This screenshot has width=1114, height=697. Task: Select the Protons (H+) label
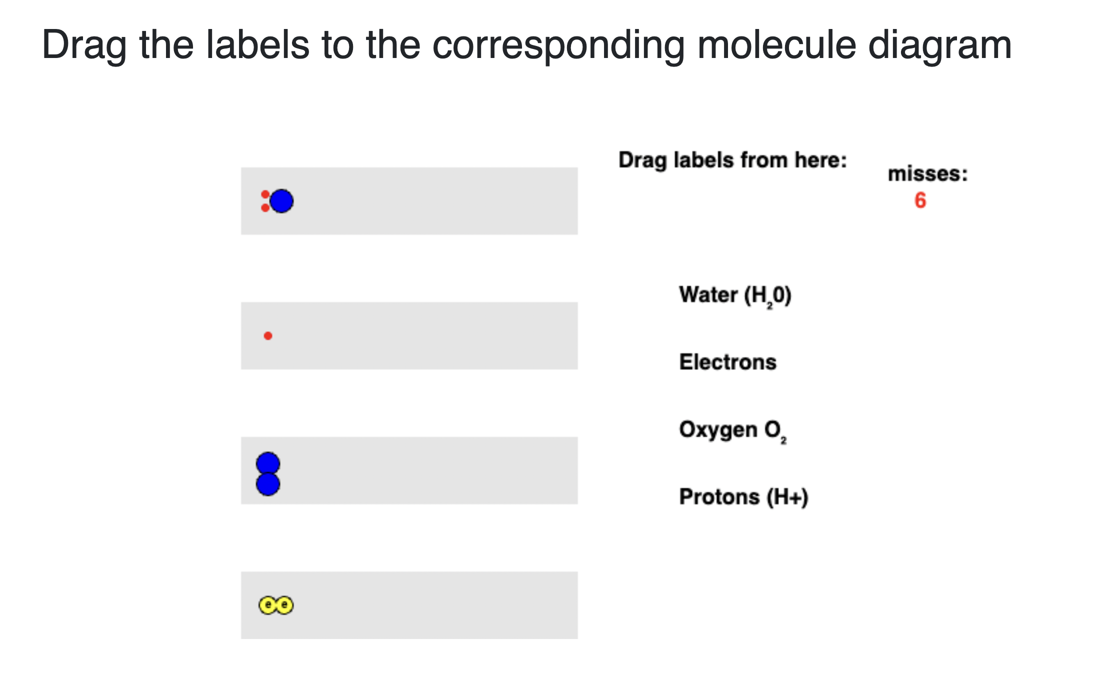tap(743, 497)
